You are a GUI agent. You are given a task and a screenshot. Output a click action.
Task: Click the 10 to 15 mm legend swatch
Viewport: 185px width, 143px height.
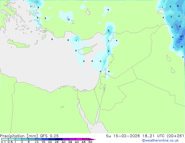coord(39,139)
